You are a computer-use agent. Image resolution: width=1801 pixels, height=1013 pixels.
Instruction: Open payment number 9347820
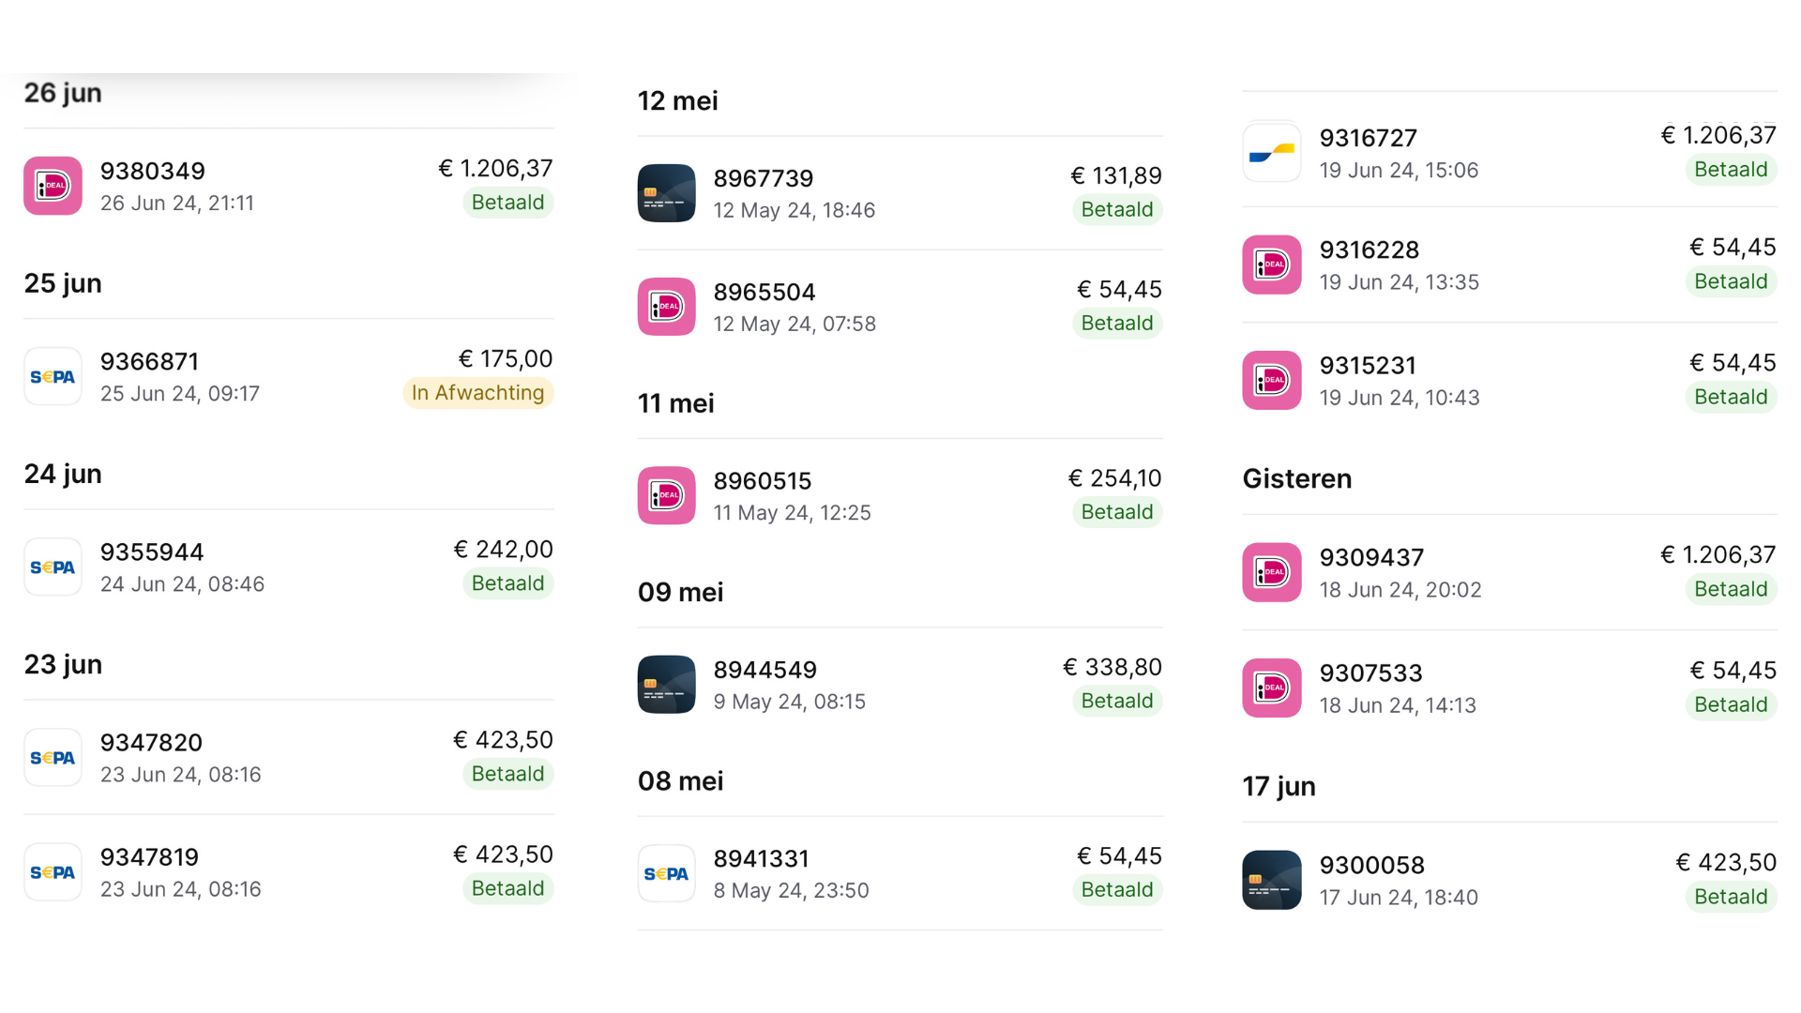151,743
